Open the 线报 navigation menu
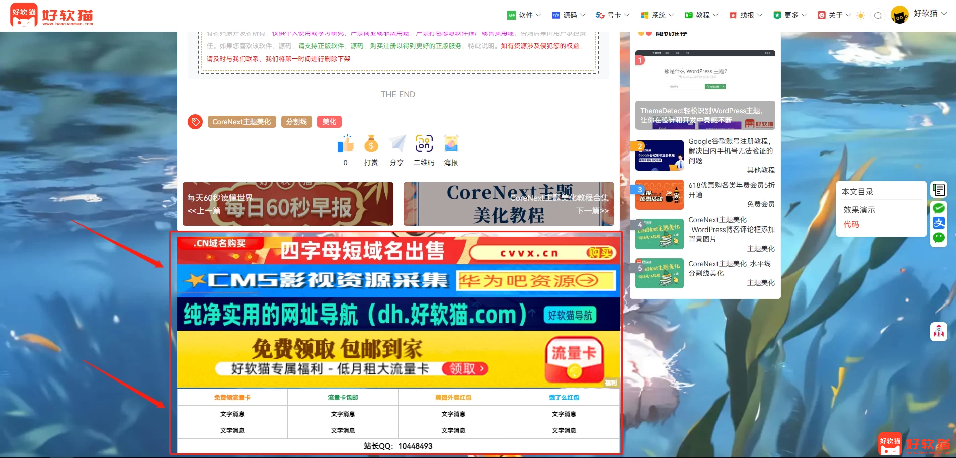Screen dimensions: 956x458 (x=746, y=15)
